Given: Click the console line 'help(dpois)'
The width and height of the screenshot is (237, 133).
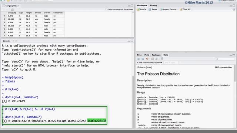Looking at the screenshot, I should point(14,77).
